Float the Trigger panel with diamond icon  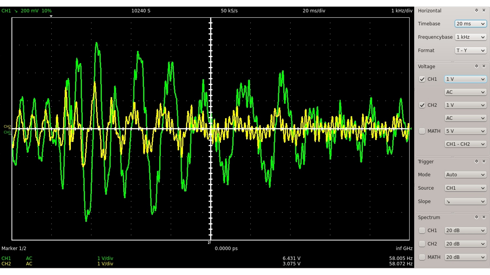click(476, 161)
